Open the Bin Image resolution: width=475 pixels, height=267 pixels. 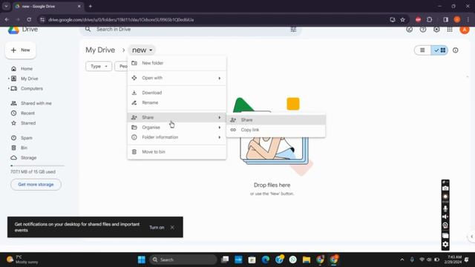coord(24,148)
